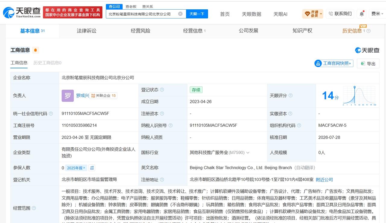
Task: Open the 附近公司 link
Action: pos(324,180)
